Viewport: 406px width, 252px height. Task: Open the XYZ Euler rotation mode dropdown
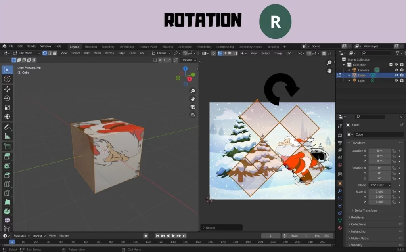coord(380,185)
